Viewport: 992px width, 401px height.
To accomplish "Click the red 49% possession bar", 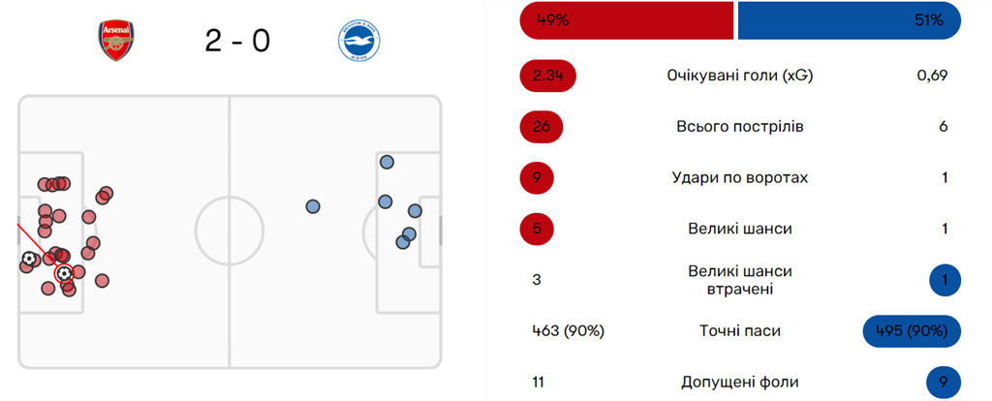I will (626, 20).
